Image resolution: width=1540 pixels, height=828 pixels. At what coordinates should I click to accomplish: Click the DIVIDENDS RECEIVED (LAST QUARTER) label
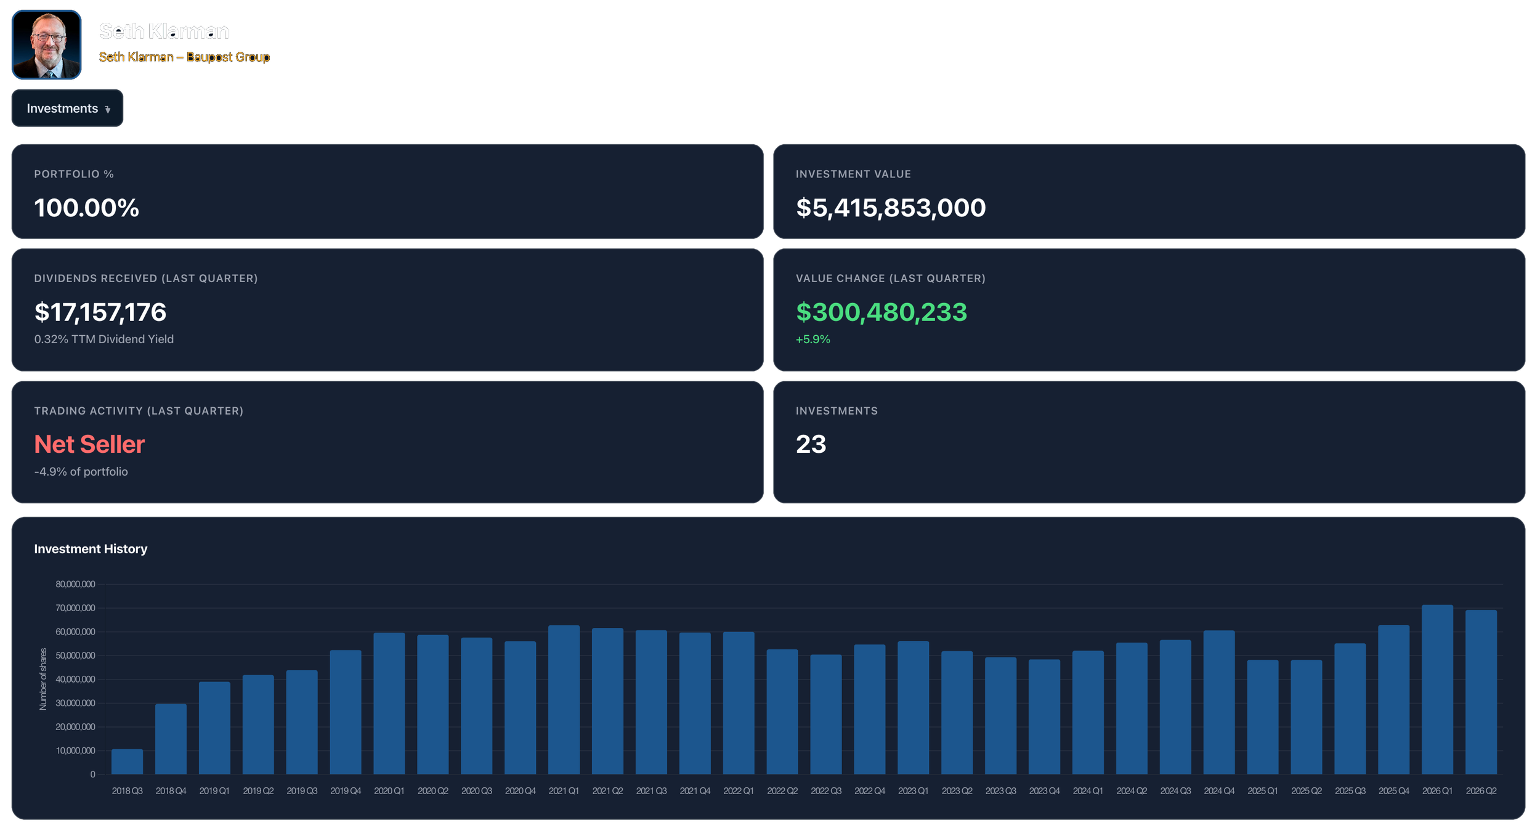click(146, 278)
